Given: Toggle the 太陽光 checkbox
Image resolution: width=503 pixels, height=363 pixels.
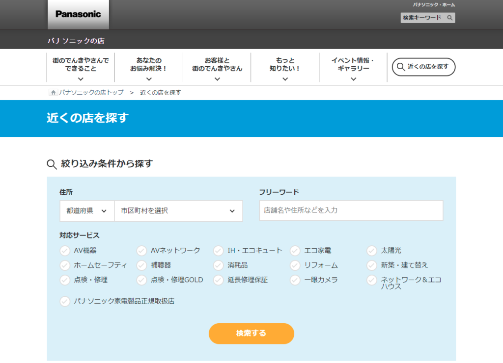Looking at the screenshot, I should 371,251.
